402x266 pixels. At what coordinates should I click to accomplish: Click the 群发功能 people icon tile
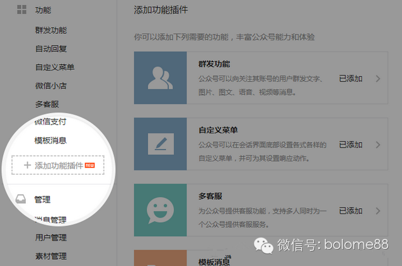click(160, 78)
